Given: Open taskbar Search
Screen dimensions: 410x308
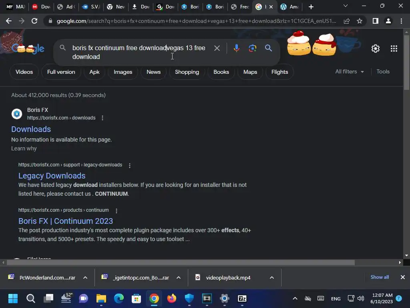Looking at the screenshot, I should [30, 298].
